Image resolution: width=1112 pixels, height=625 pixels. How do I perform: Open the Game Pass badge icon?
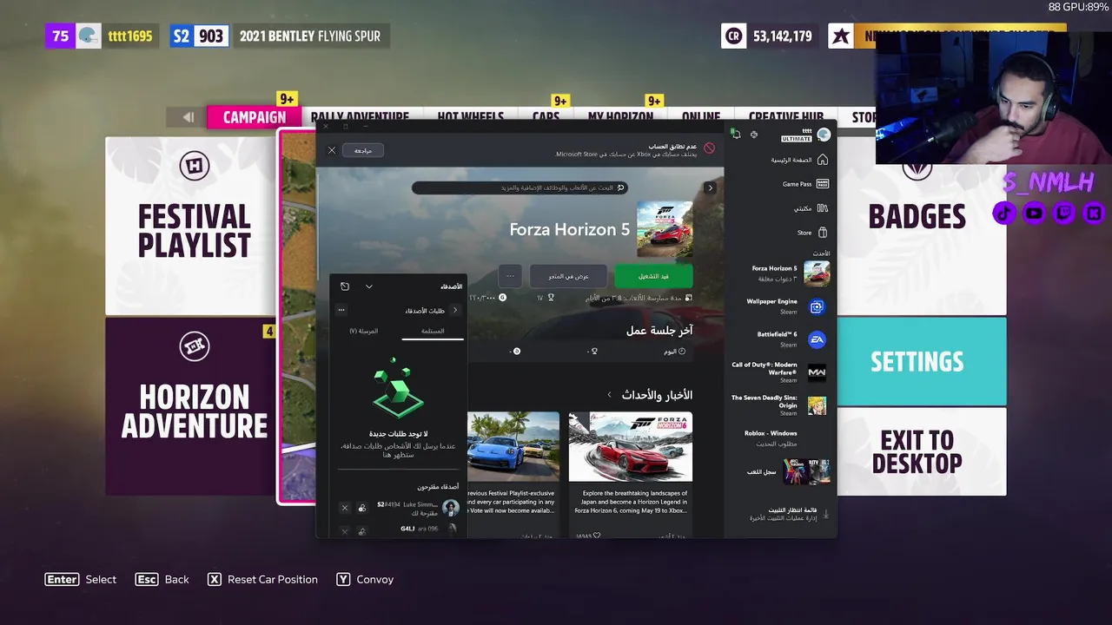tap(822, 184)
